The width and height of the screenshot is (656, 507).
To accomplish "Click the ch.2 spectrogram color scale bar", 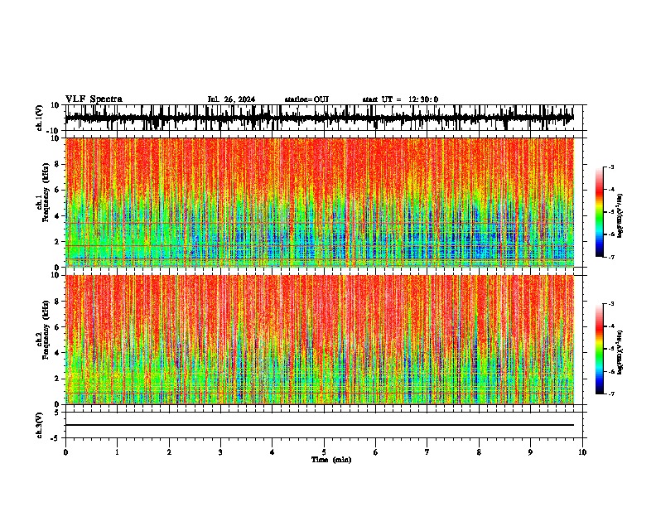I will [600, 349].
